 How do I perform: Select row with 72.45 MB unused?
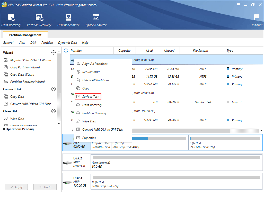[x=167, y=69]
